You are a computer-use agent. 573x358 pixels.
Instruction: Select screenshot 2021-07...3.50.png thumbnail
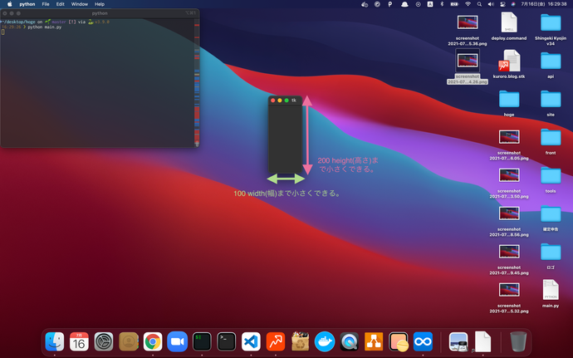tap(509, 175)
